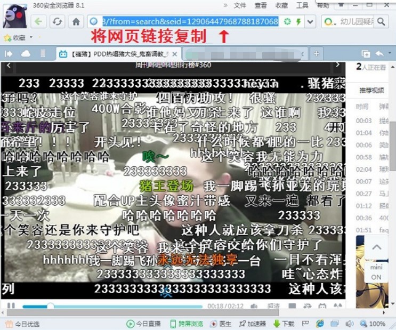Select the 01:51 danmaku row
Screen dimensions: 396x330
tap(372, 230)
